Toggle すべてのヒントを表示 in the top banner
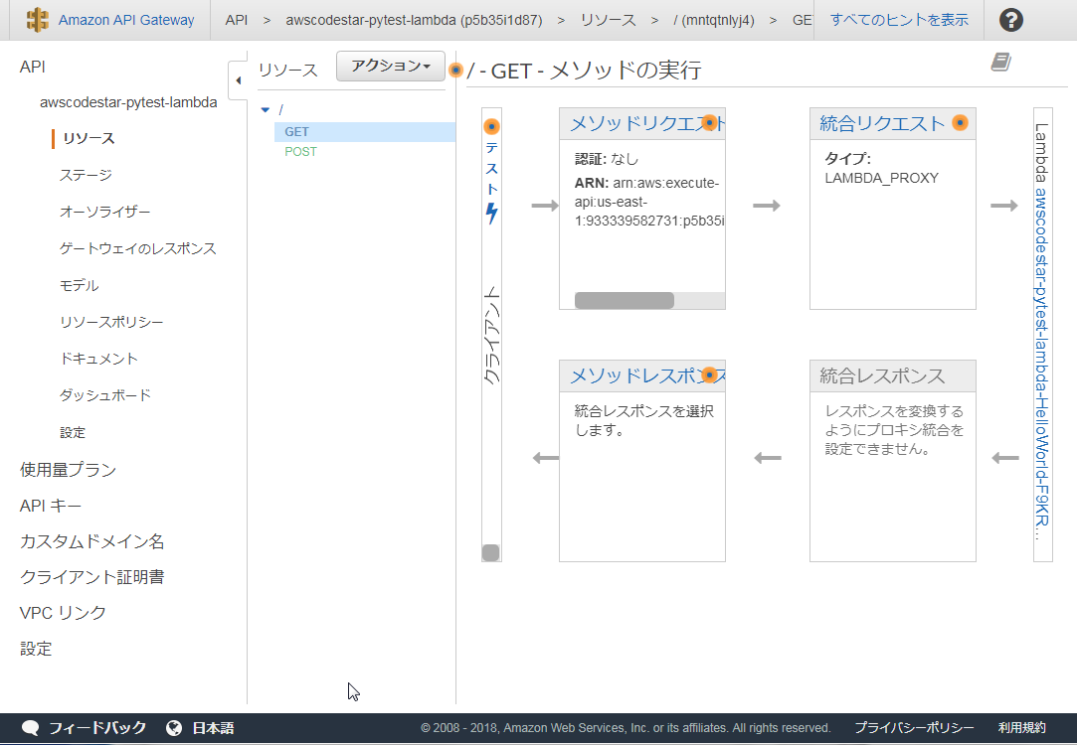This screenshot has width=1077, height=745. point(898,19)
